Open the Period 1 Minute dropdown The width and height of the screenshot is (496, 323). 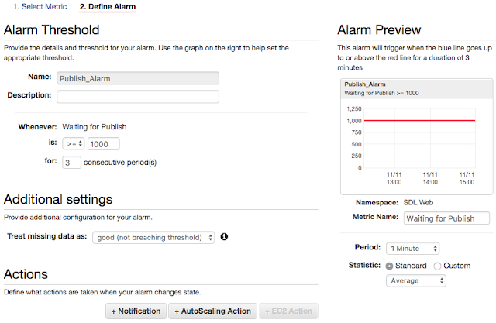click(x=413, y=248)
